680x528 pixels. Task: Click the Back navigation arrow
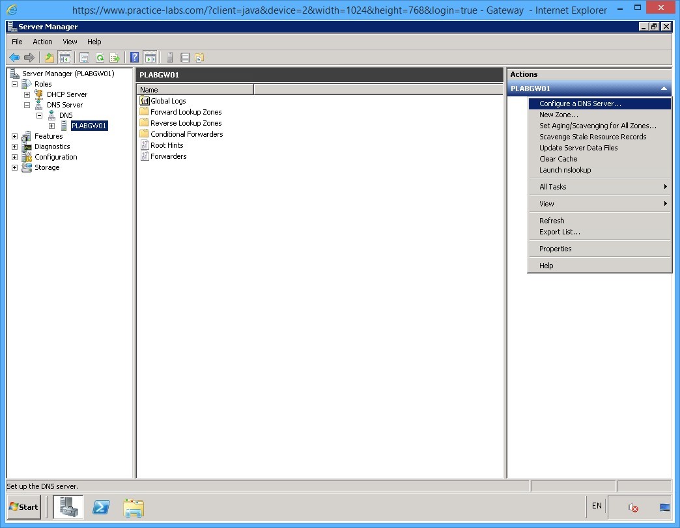click(x=14, y=57)
